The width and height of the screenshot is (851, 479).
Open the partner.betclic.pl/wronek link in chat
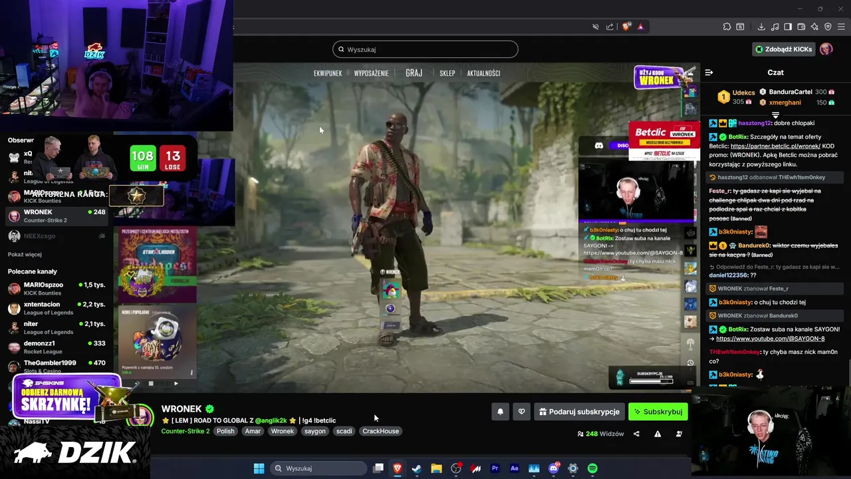[x=775, y=146]
